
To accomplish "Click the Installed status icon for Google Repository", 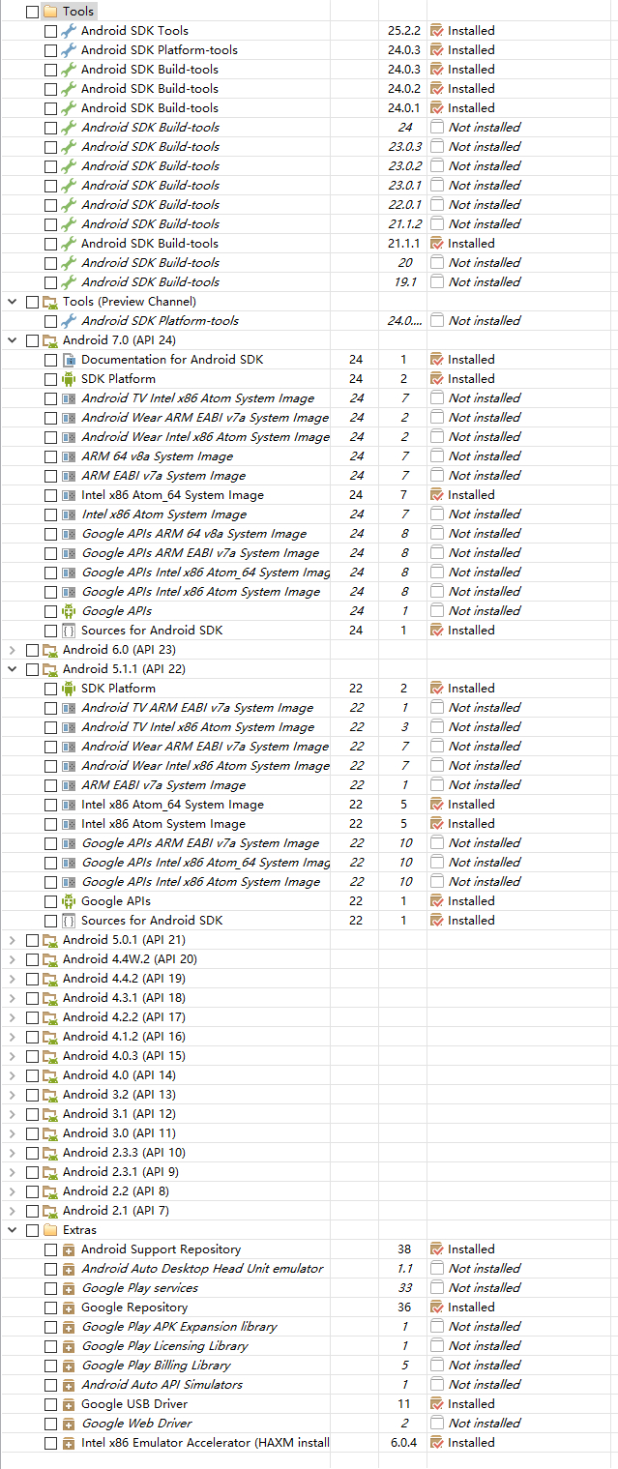I will pyautogui.click(x=436, y=1307).
